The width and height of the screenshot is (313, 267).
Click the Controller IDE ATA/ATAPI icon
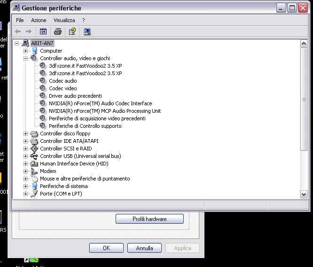(x=34, y=141)
